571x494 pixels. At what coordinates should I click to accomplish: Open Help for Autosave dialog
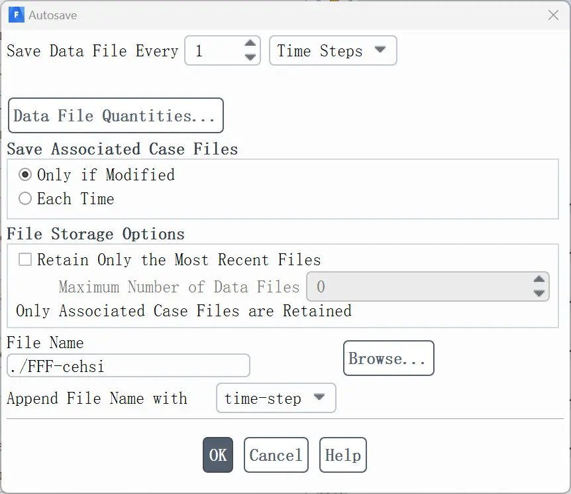tap(343, 455)
